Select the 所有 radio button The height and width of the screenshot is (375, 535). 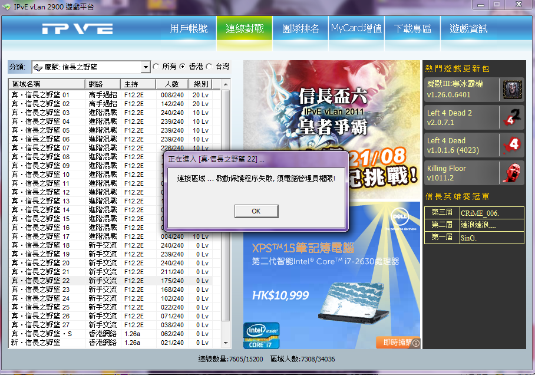point(156,67)
